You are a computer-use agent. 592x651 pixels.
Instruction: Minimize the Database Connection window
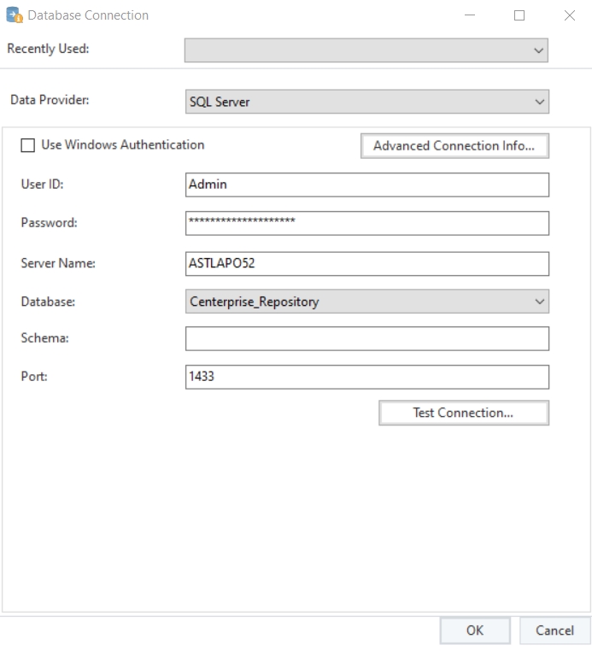click(x=470, y=15)
